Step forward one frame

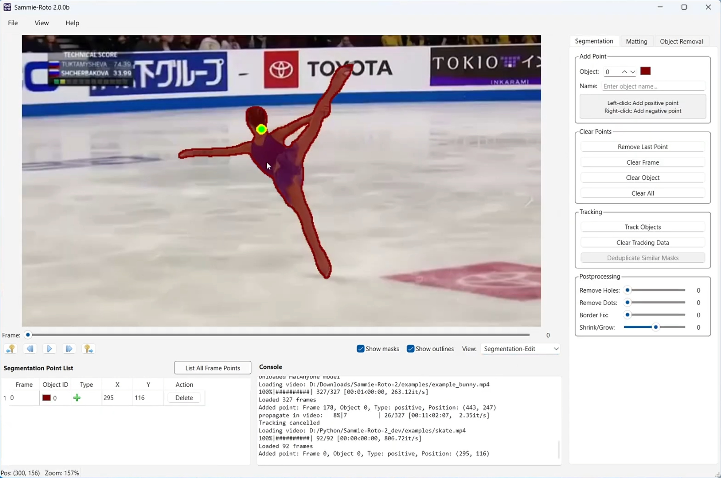point(69,349)
